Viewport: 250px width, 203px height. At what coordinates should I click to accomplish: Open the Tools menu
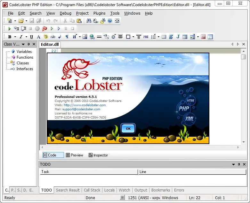pos(115,13)
